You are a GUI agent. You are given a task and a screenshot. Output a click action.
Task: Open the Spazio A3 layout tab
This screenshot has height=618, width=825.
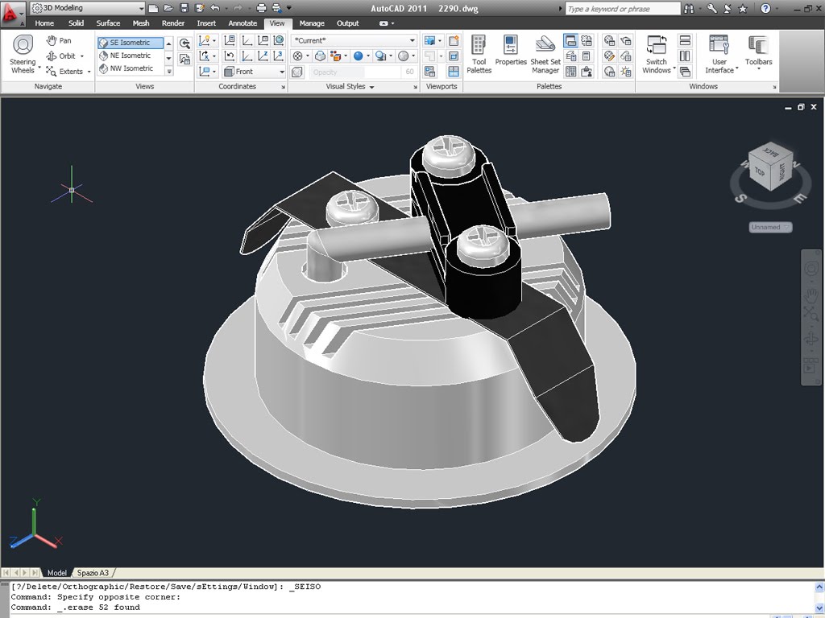[x=93, y=573]
